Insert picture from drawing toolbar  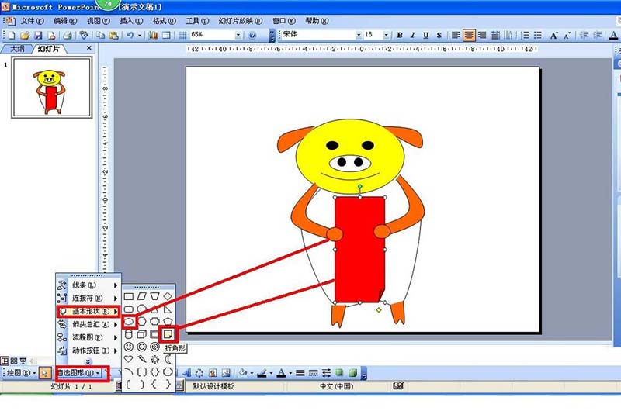[x=226, y=373]
